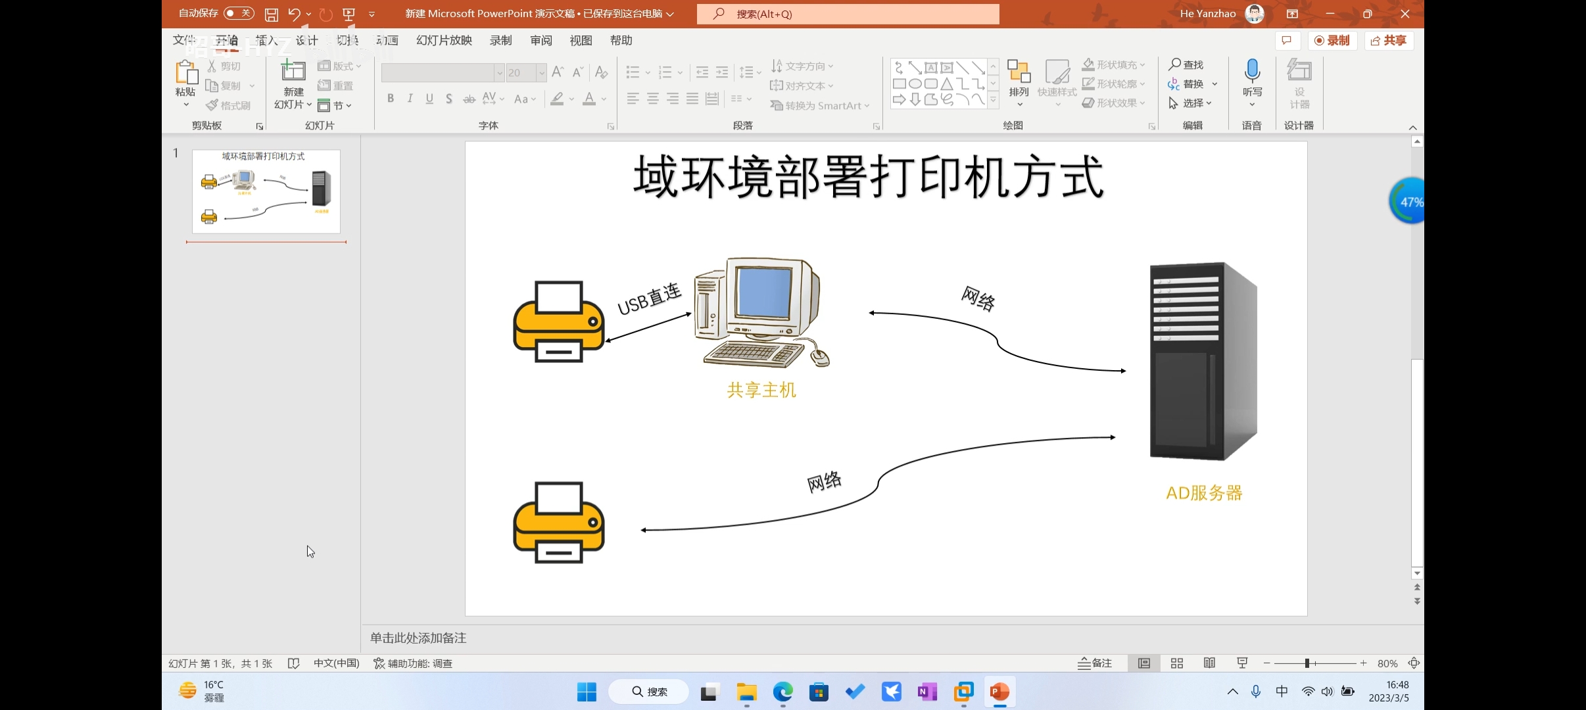Click the Share (共享) button
The height and width of the screenshot is (710, 1586).
click(1389, 40)
